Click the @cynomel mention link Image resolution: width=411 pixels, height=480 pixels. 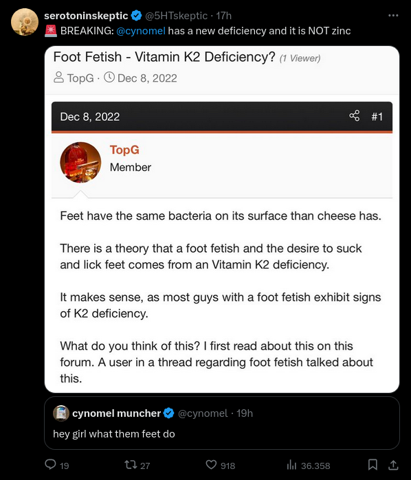(141, 31)
